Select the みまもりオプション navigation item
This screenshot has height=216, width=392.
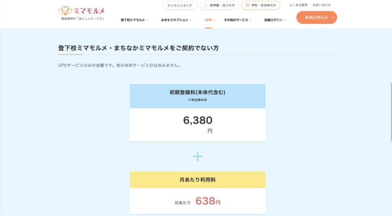175,20
